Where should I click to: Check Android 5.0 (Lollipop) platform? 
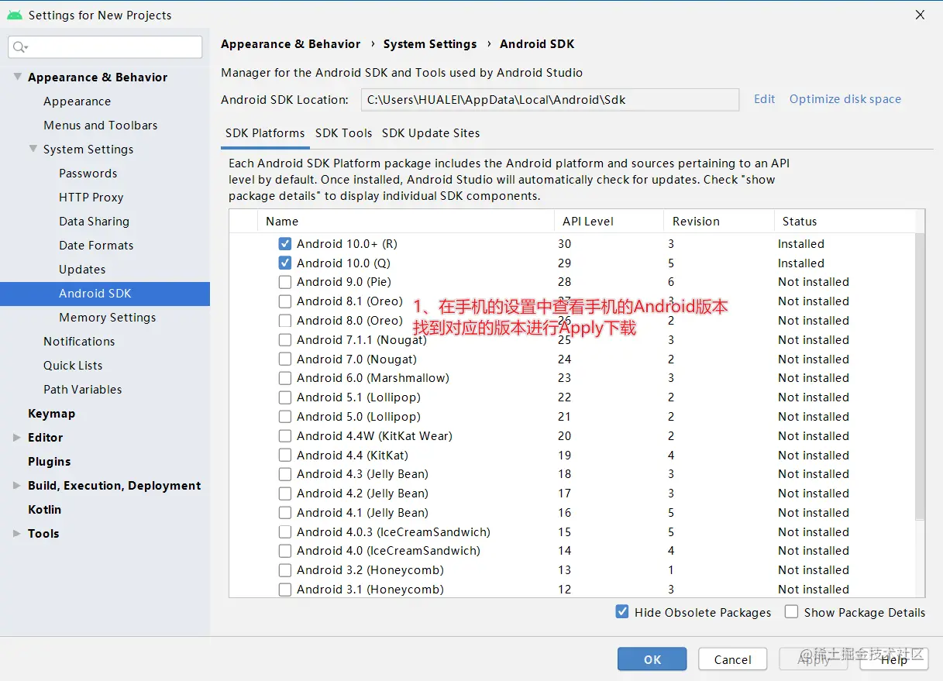[285, 417]
